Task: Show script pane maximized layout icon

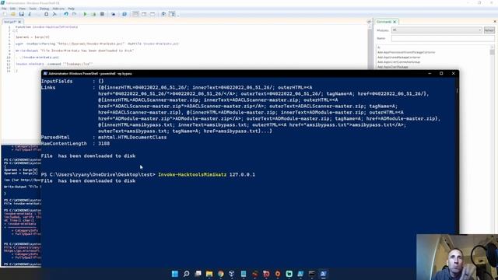Action: click(x=153, y=14)
